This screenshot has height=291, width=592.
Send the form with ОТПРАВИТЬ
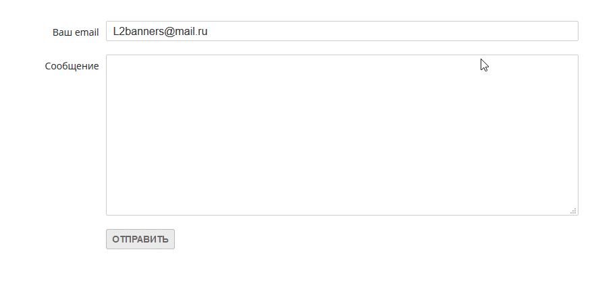[x=140, y=239]
